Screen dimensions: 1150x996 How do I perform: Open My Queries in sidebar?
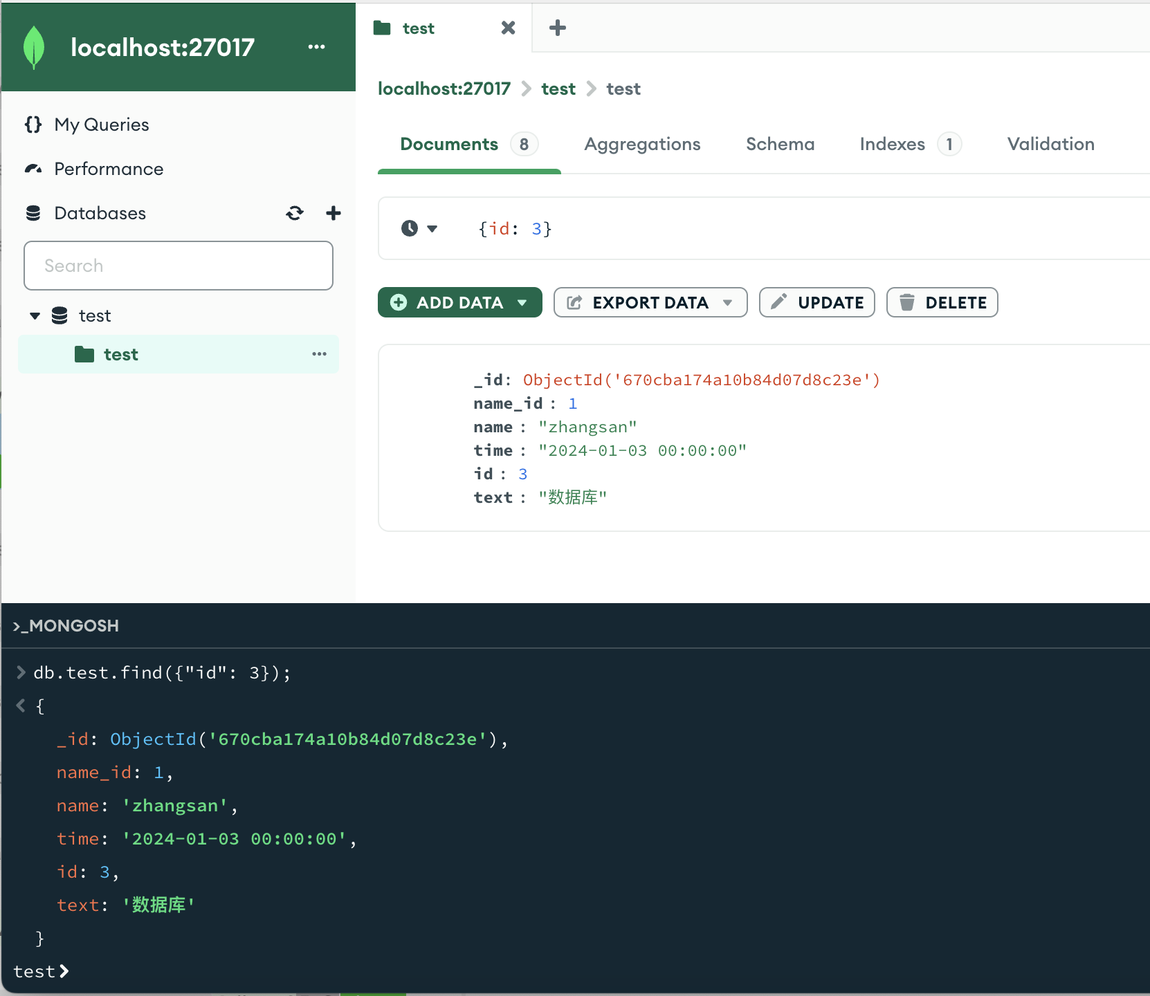pyautogui.click(x=101, y=124)
